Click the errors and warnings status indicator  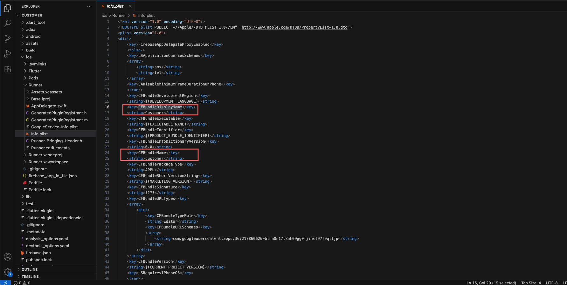click(x=22, y=283)
